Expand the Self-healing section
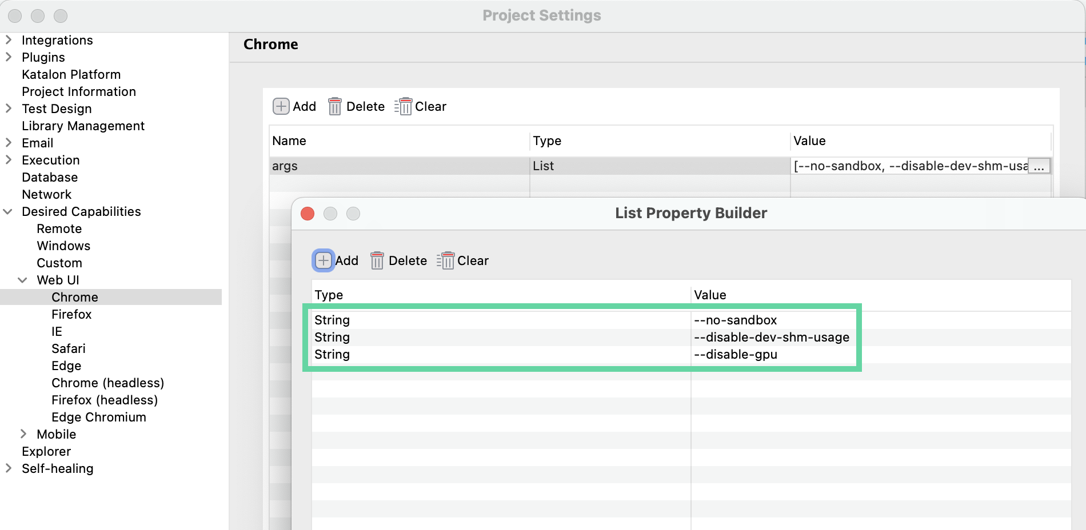Image resolution: width=1086 pixels, height=530 pixels. (8, 468)
